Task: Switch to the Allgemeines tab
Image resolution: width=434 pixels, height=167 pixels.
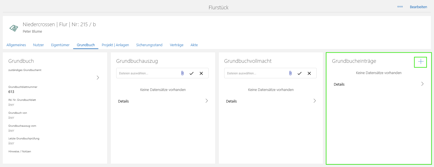Action: 16,45
